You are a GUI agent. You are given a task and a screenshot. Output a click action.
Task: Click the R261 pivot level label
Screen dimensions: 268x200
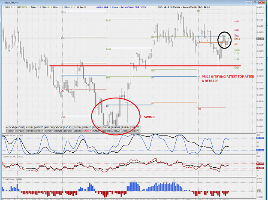(237, 22)
